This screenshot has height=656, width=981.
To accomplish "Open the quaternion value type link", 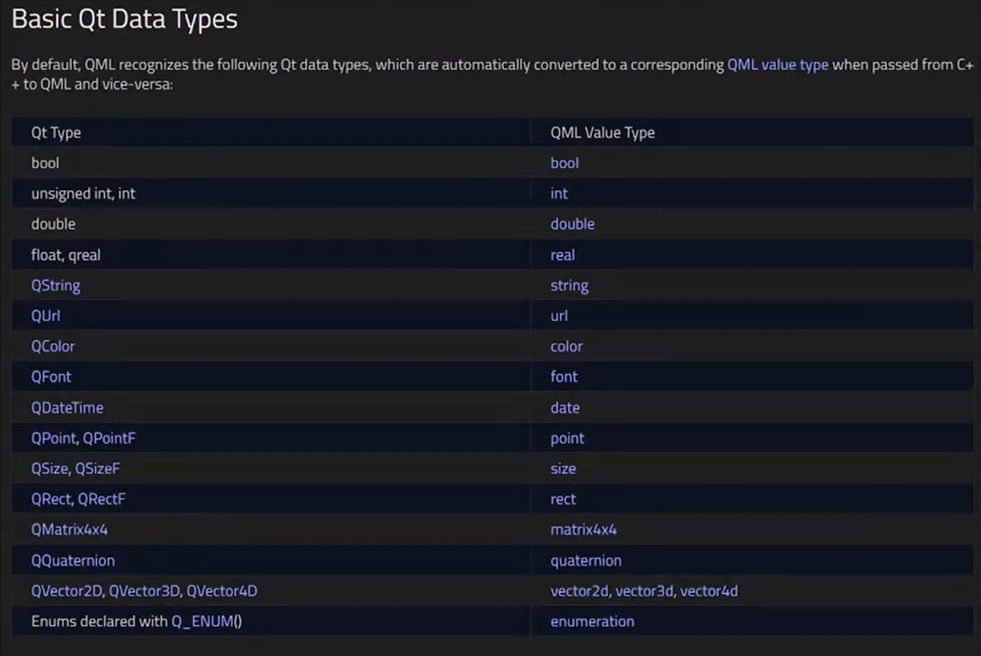I will pyautogui.click(x=586, y=560).
